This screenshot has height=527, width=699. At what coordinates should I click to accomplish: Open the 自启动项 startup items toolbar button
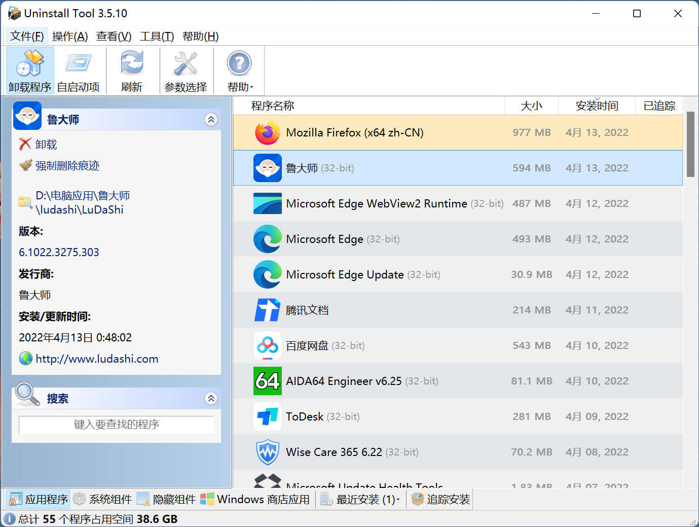tap(78, 71)
